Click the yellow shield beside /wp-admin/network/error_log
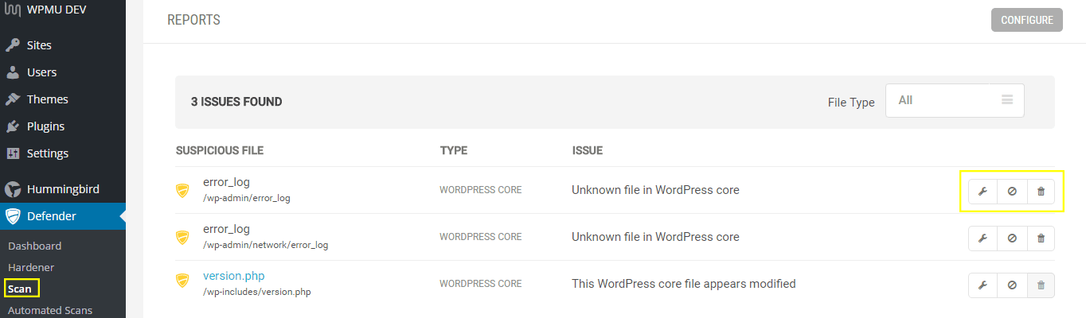This screenshot has height=318, width=1086. [x=182, y=237]
